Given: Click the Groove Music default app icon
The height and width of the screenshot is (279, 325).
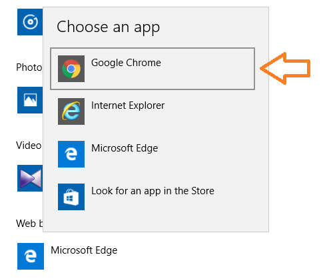Looking at the screenshot, I should [x=30, y=22].
